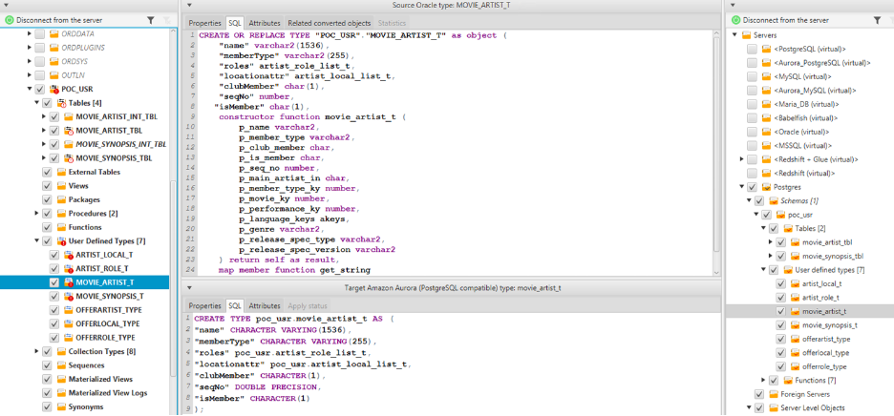
Task: Click the artist_local_t icon in the target tree
Action: [x=796, y=283]
